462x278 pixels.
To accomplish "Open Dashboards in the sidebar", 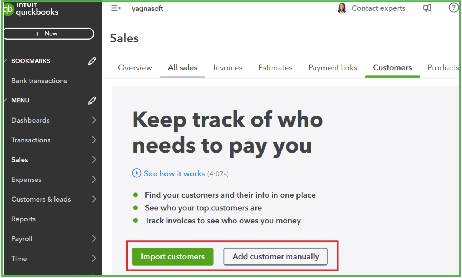I will click(30, 120).
